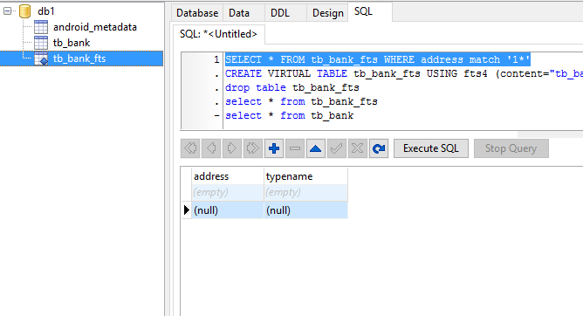Select the (null) cell under typename
Image resolution: width=583 pixels, height=316 pixels.
[305, 210]
